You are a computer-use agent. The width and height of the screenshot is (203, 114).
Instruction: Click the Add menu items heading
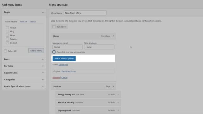click(x=12, y=5)
